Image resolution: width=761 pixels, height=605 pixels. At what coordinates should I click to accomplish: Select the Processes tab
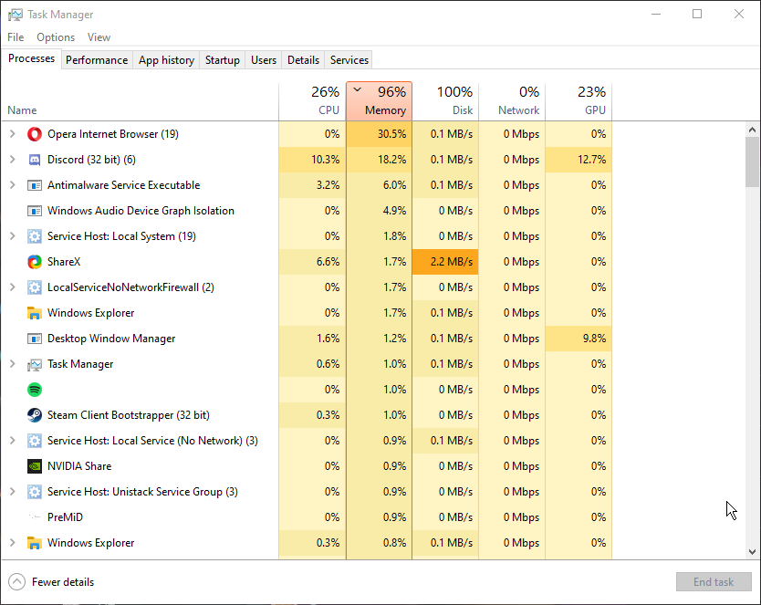coord(32,58)
